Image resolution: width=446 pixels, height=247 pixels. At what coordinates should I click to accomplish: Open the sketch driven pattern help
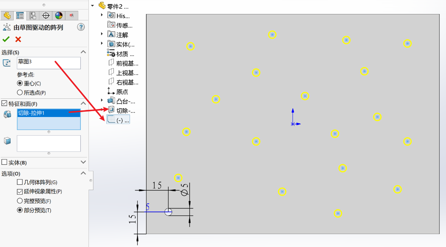click(81, 27)
